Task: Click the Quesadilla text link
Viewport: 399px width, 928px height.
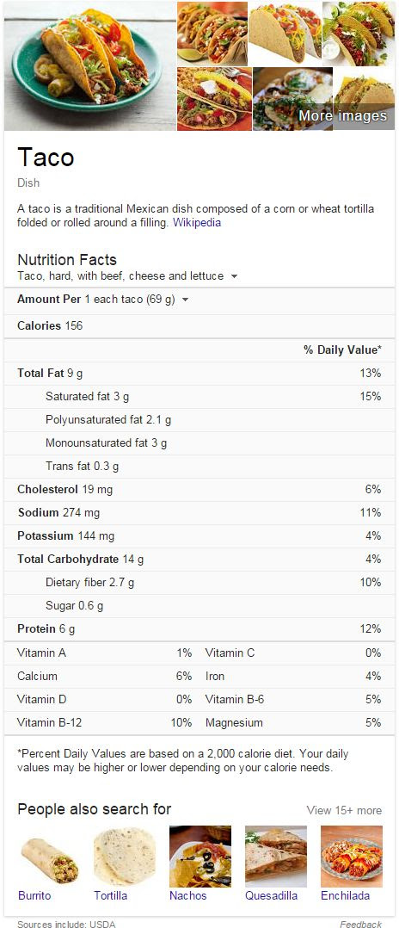Action: 272,895
